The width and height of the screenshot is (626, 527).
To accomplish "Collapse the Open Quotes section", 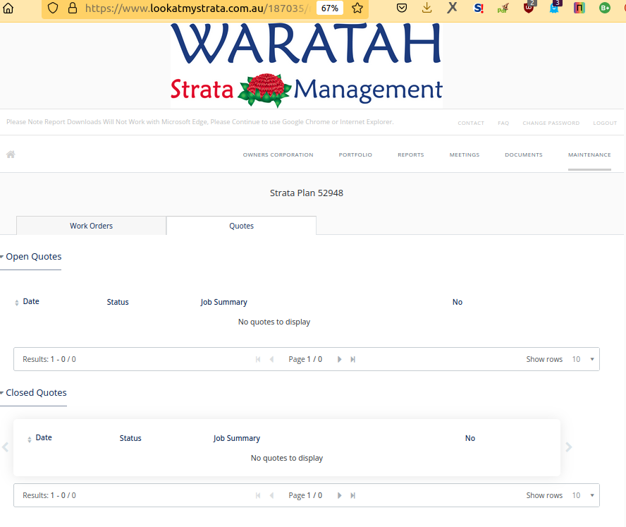I will 31,257.
